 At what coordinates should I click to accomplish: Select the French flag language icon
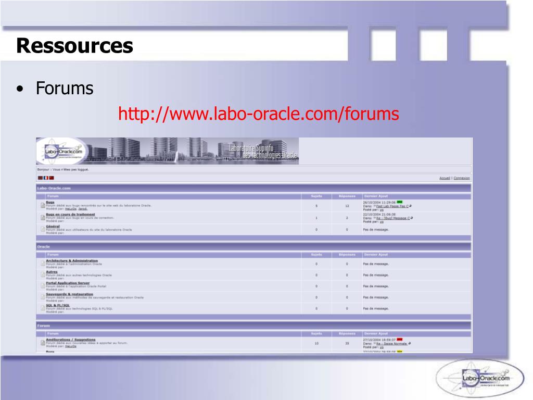pos(46,178)
